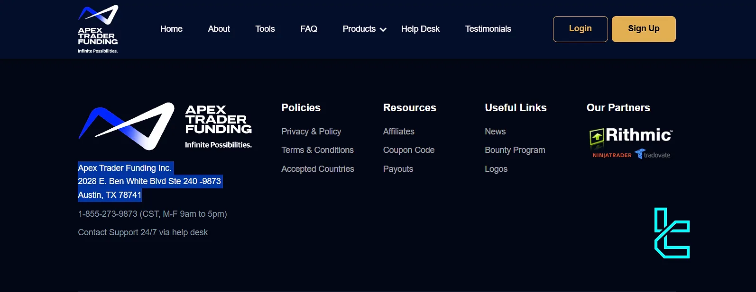Visit the Help Desk page
756x292 pixels.
(420, 29)
